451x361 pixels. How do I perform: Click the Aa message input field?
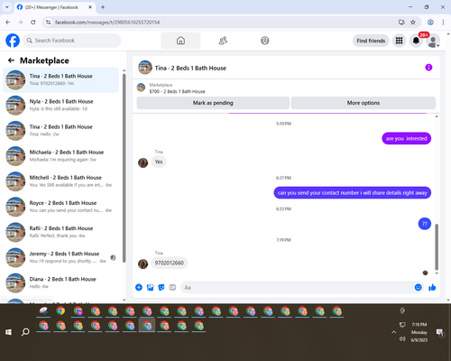(297, 288)
